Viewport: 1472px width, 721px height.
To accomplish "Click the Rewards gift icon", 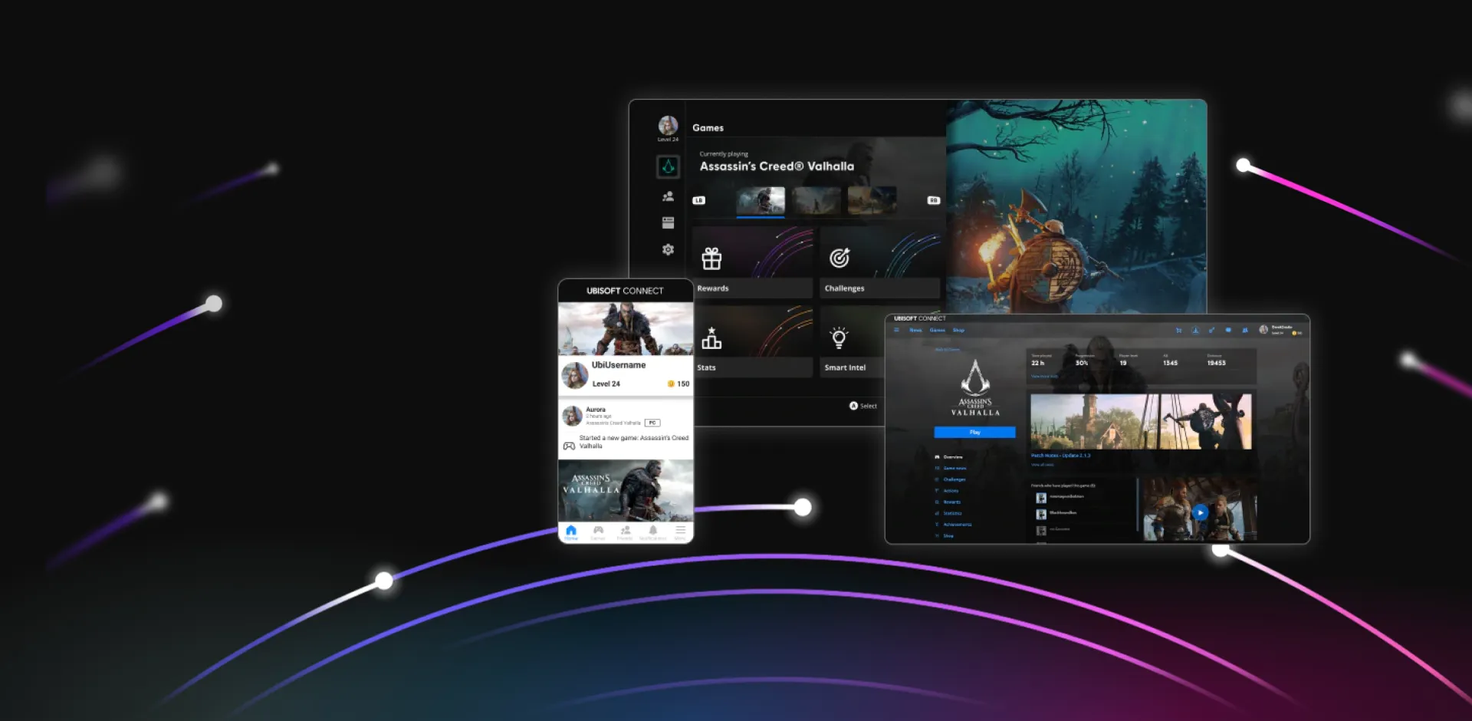I will tap(713, 259).
